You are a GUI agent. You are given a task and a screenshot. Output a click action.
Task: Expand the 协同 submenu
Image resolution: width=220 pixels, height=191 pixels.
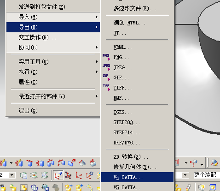pyautogui.click(x=53, y=48)
